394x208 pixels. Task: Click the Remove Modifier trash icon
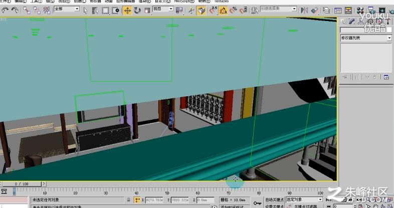[x=375, y=77]
